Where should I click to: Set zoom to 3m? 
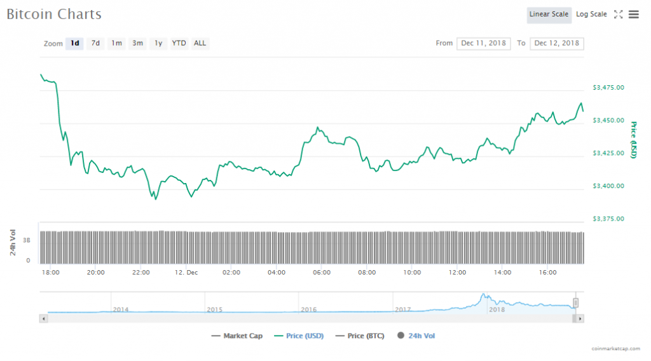(137, 43)
